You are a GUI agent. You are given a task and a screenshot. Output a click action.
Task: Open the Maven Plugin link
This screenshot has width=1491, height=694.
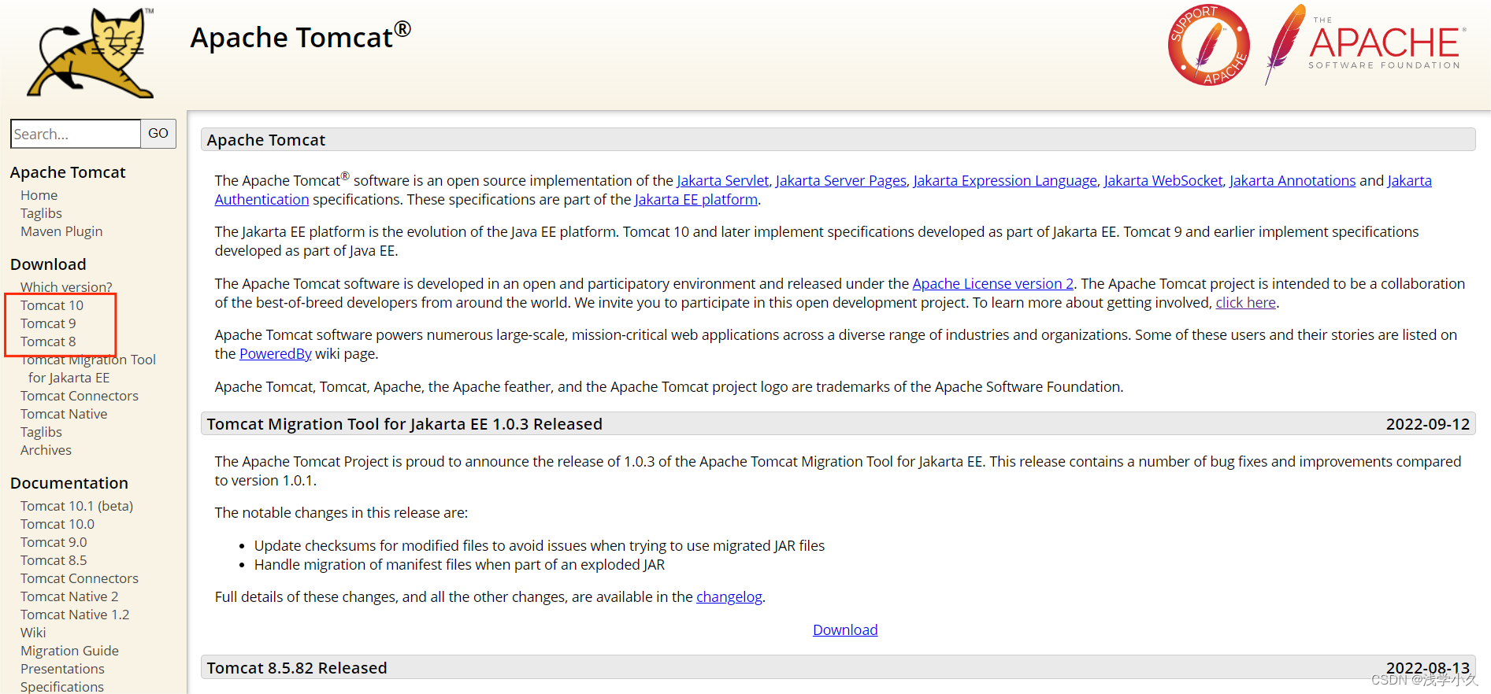[61, 231]
